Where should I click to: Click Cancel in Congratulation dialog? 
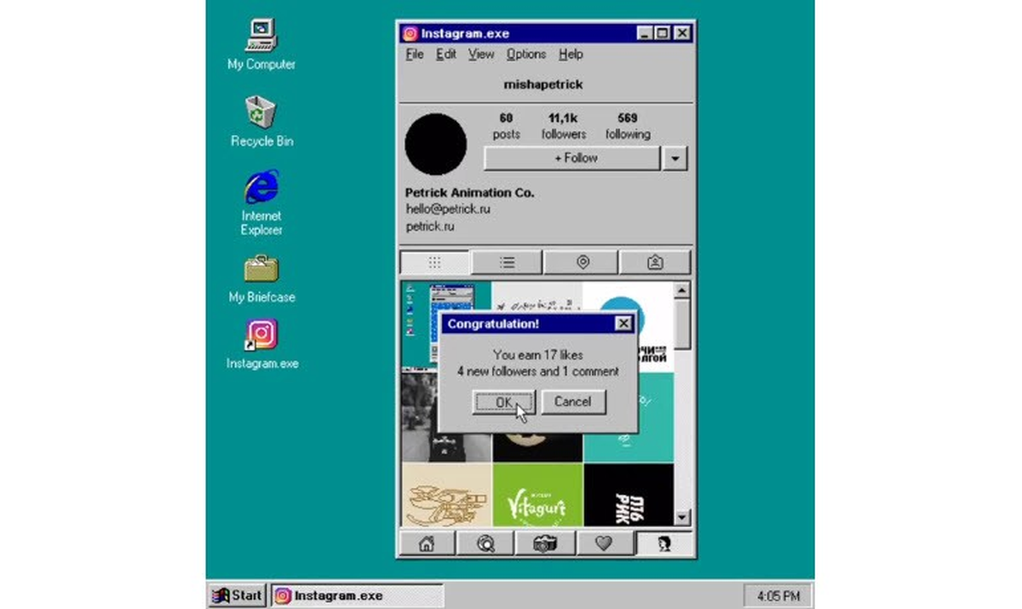pos(572,402)
